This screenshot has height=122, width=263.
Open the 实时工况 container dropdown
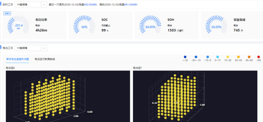click(31, 5)
